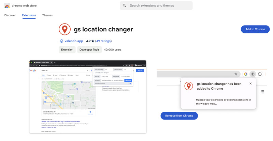Click the verified publisher badge icon
The image size is (273, 141).
tap(61, 41)
